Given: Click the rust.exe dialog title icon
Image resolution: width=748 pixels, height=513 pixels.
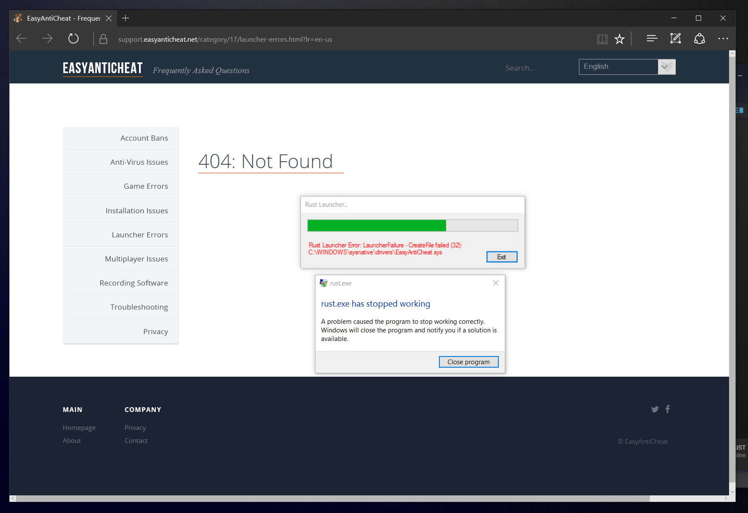Looking at the screenshot, I should [324, 283].
